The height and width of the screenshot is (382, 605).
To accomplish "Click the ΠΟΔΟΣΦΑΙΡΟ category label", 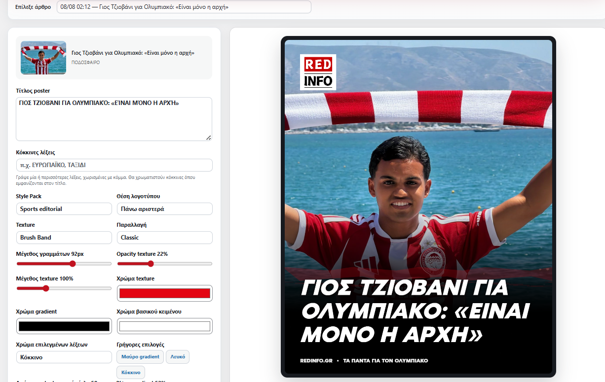I will (85, 63).
